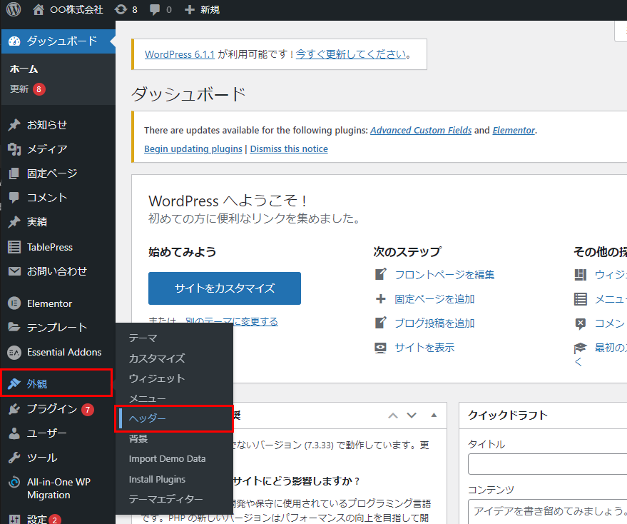Move panel down with the down chevron
This screenshot has width=627, height=524.
click(412, 415)
